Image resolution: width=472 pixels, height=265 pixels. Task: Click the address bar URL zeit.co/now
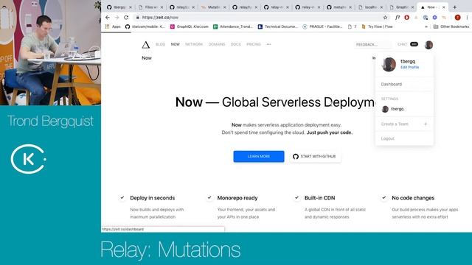(160, 18)
